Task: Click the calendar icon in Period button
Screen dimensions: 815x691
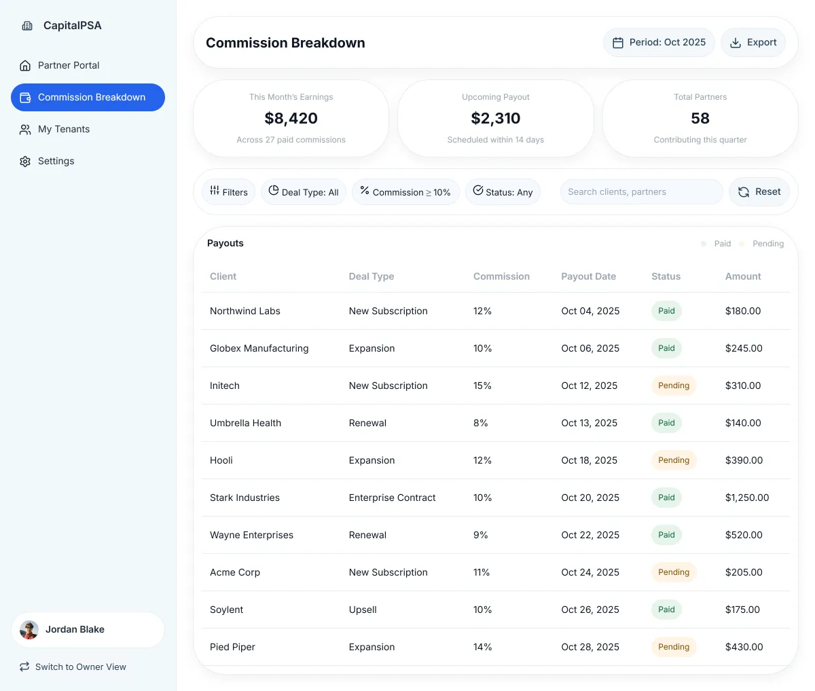Action: pyautogui.click(x=618, y=43)
